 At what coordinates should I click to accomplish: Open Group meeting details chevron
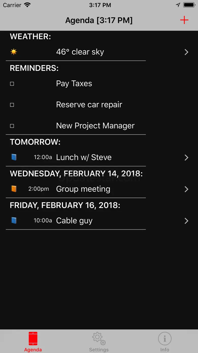(x=186, y=189)
